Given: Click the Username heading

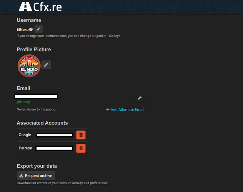Looking at the screenshot, I should [29, 20].
